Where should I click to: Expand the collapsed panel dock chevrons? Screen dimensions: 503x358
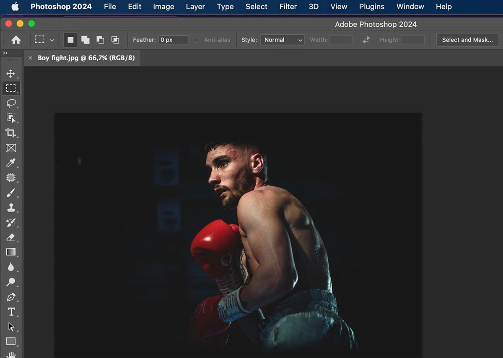tap(5, 53)
